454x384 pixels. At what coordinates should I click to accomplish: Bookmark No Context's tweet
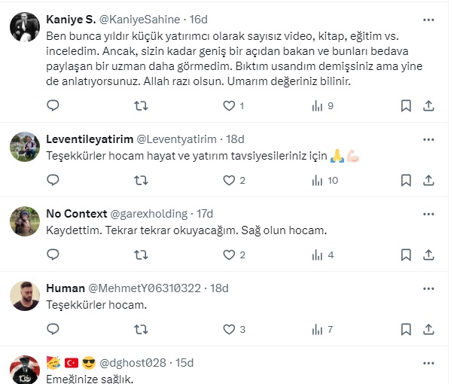[406, 254]
